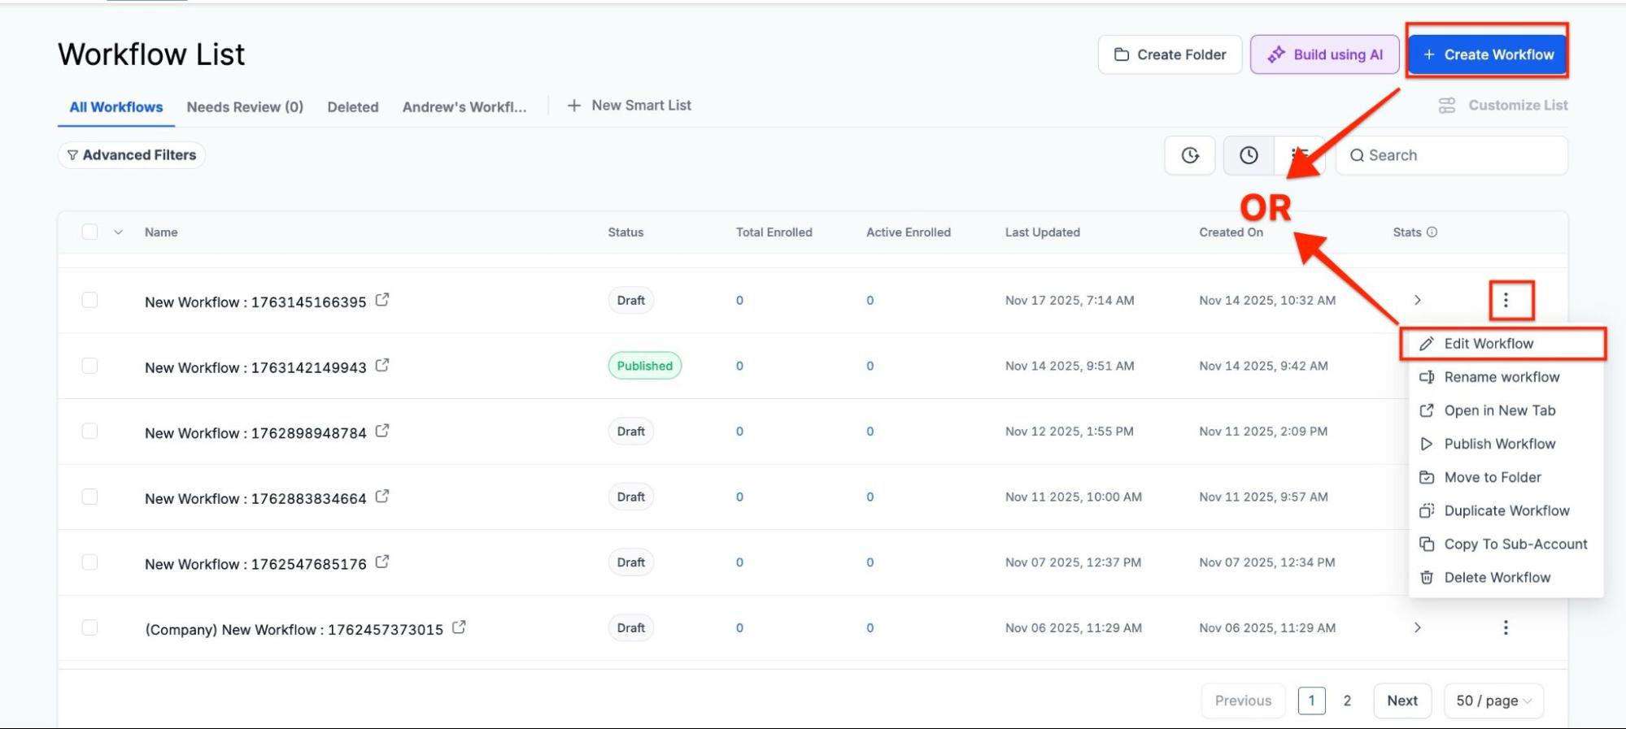Expand stats chevron for workflow 1763145166395
This screenshot has height=729, width=1626.
(x=1418, y=301)
